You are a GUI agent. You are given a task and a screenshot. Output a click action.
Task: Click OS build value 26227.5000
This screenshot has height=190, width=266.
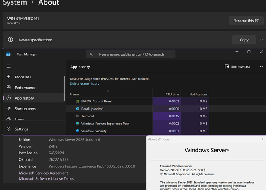point(58,160)
